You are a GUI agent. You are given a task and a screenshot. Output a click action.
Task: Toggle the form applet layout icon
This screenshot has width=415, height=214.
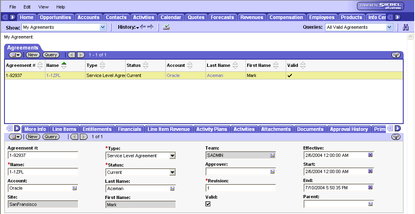(x=396, y=137)
